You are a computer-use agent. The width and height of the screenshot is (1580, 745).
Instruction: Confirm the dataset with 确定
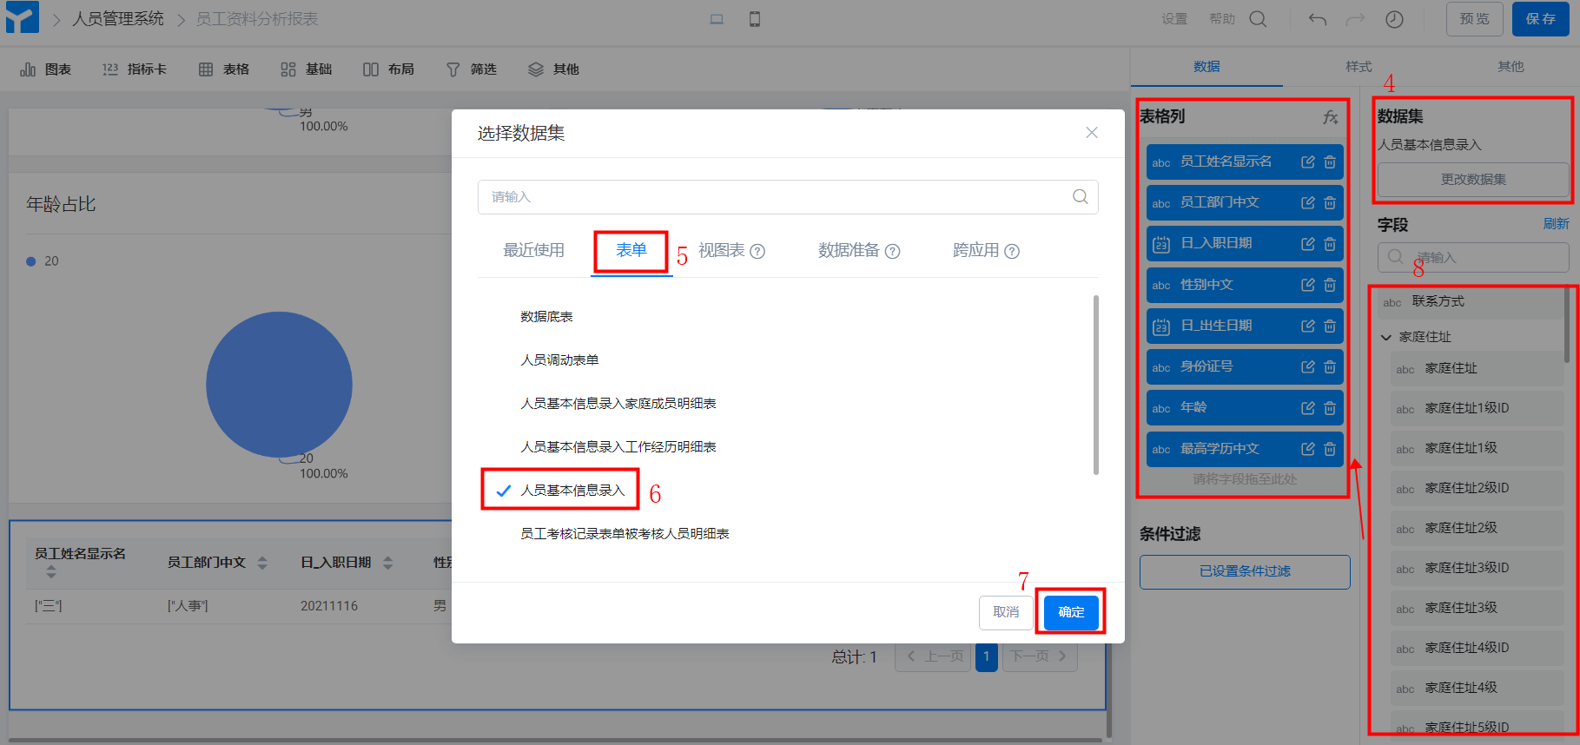1071,612
